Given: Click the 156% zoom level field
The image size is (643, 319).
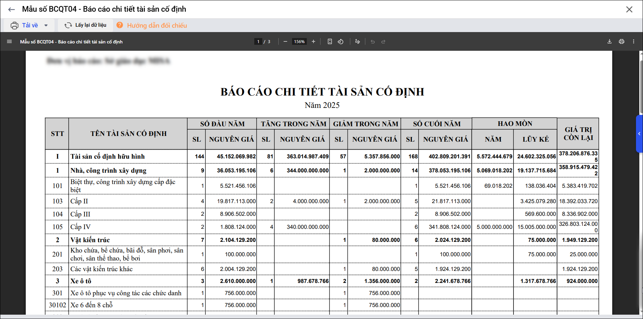Looking at the screenshot, I should (x=299, y=41).
